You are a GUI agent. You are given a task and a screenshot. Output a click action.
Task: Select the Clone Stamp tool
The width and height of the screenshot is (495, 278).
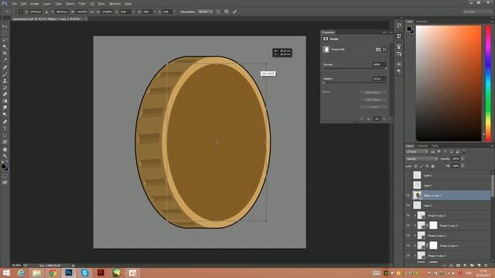click(x=5, y=80)
